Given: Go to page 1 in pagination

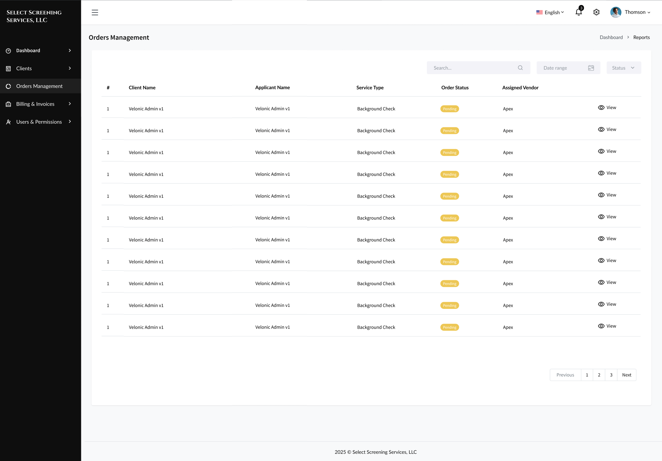Looking at the screenshot, I should [587, 375].
